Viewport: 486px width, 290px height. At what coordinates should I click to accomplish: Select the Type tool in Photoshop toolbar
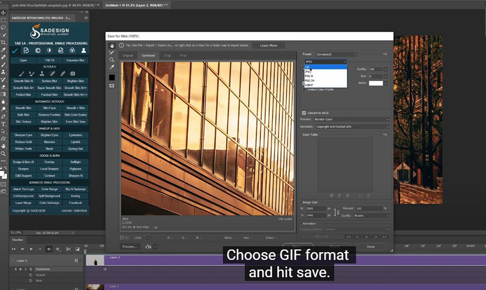coord(3,124)
